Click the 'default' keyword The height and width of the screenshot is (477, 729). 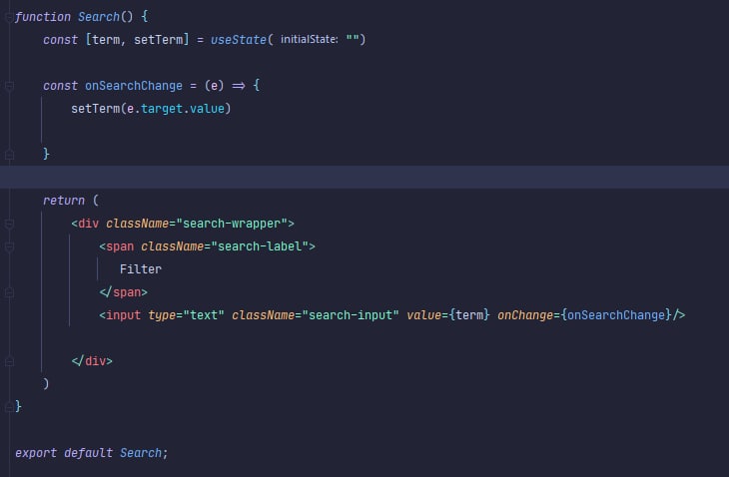coord(88,453)
